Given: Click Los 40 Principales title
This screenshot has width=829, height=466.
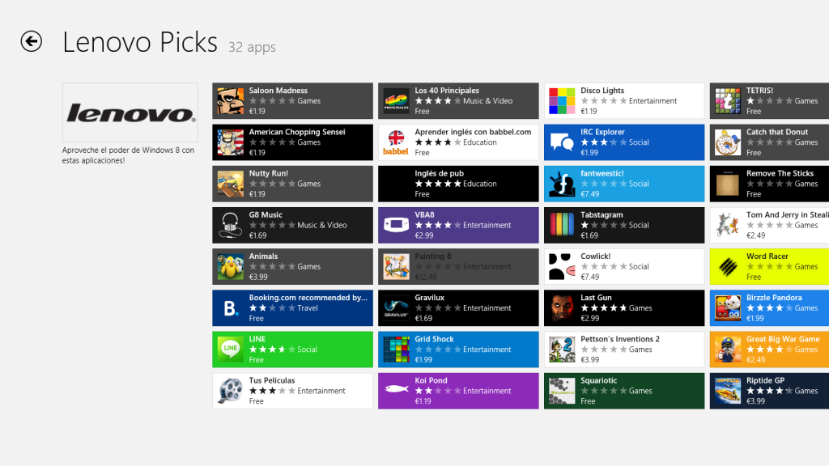Looking at the screenshot, I should (447, 91).
